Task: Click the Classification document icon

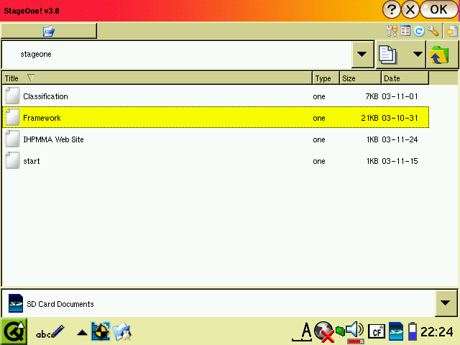Action: [x=13, y=96]
